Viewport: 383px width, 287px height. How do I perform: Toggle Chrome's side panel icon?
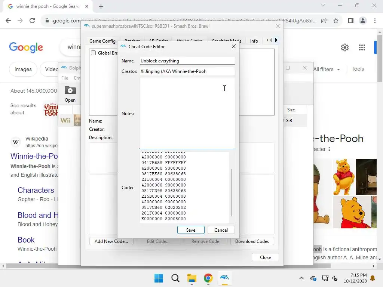(x=351, y=21)
